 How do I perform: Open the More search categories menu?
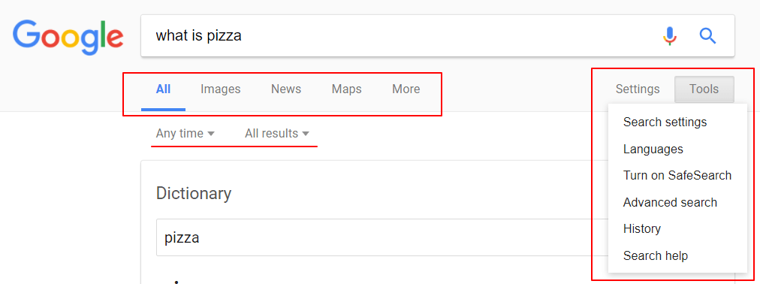click(x=406, y=89)
